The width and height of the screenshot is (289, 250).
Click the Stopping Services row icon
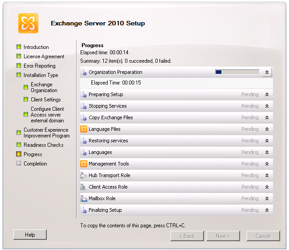click(x=83, y=106)
